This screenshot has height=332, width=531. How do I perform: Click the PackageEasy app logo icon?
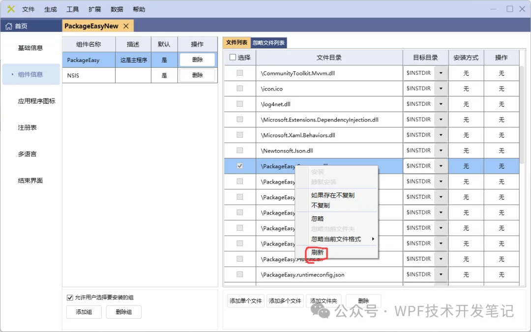(11, 9)
